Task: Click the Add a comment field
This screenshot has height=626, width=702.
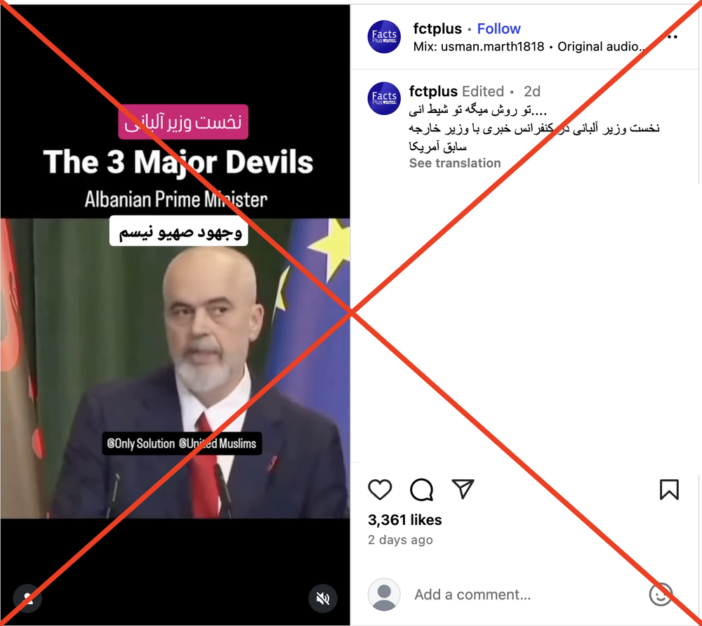Action: [472, 594]
